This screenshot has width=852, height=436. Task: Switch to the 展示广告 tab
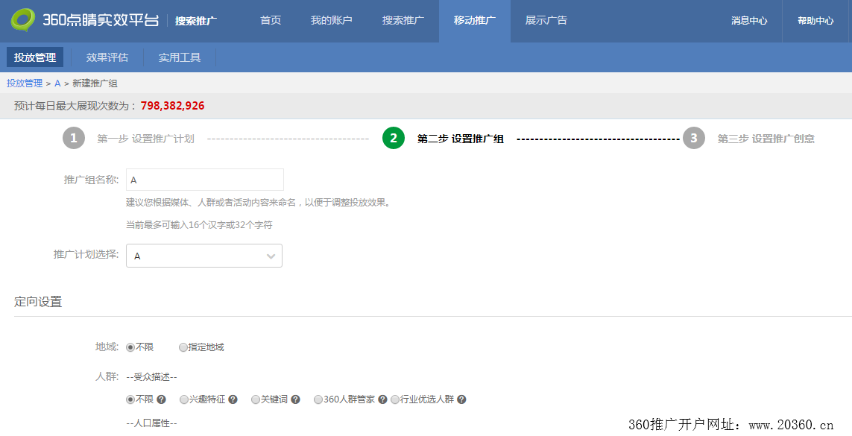click(x=546, y=21)
